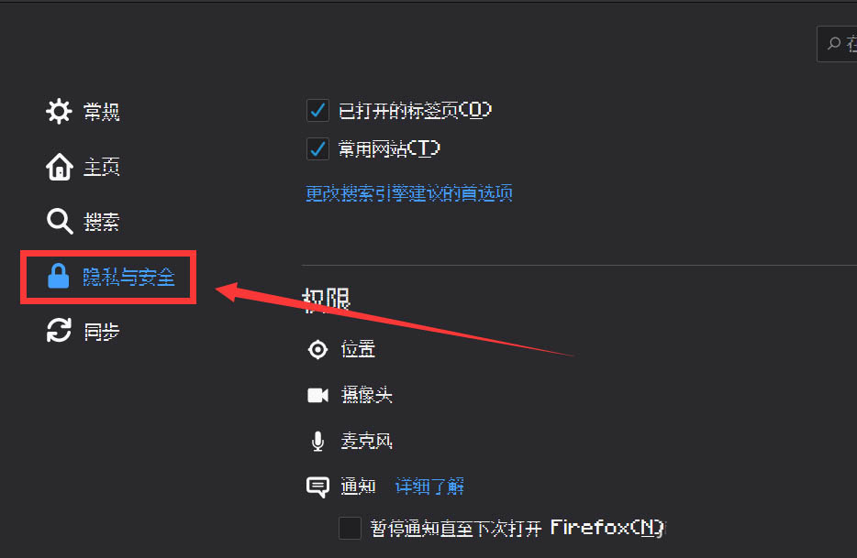The width and height of the screenshot is (857, 558).
Task: Click the Home house icon
Action: click(x=59, y=167)
